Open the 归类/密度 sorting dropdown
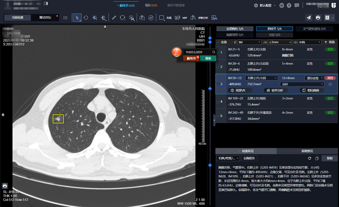 coord(228,158)
